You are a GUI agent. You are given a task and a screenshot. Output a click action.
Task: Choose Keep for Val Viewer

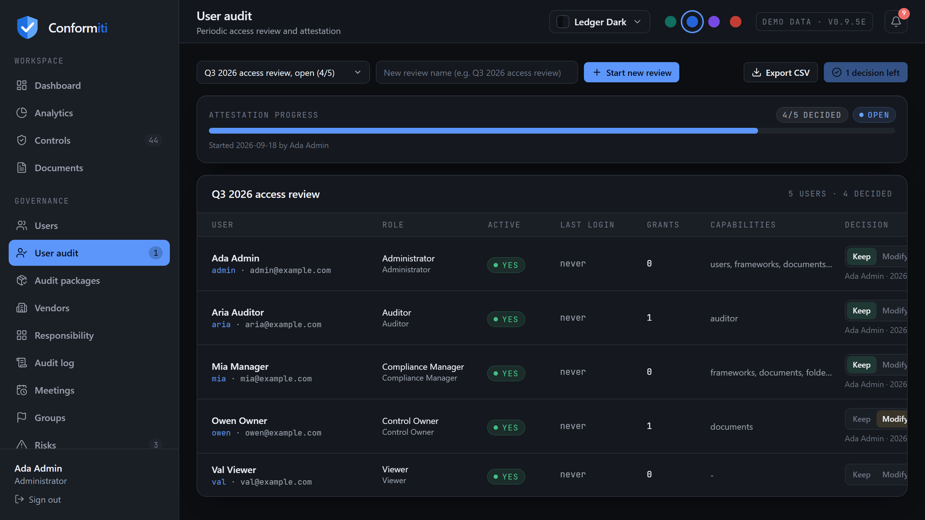pos(861,474)
